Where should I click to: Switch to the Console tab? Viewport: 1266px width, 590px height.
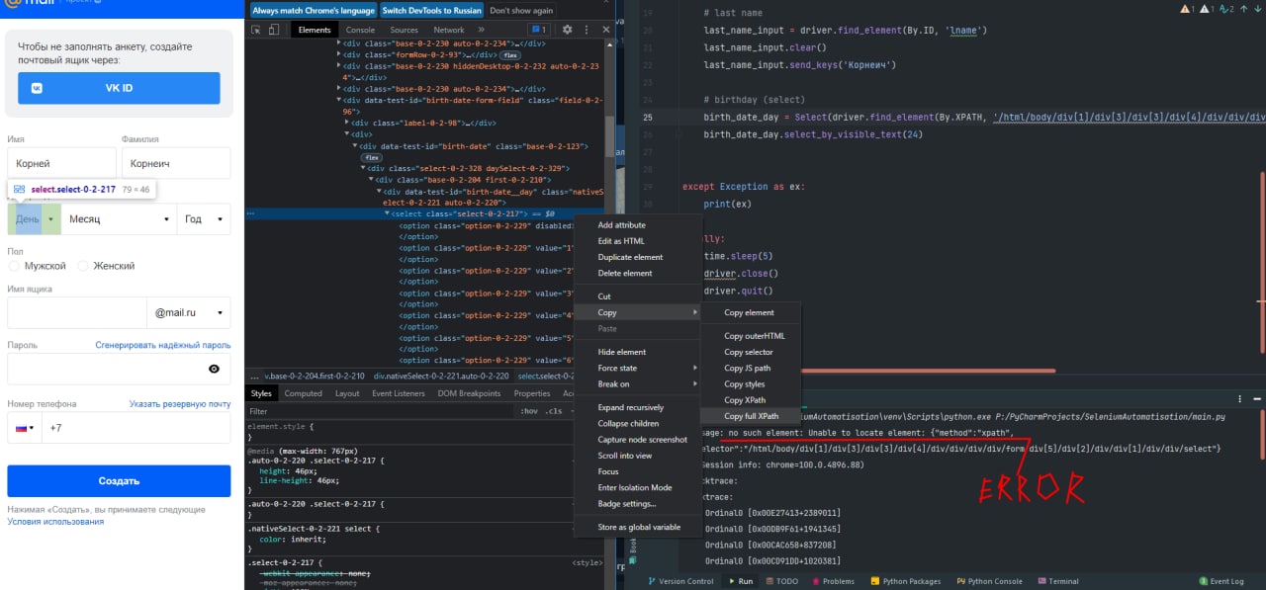(x=360, y=30)
